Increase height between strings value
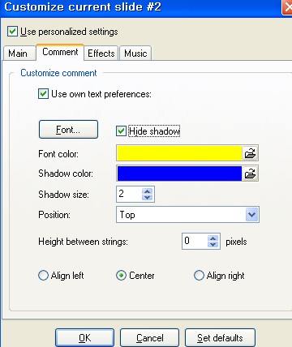The image size is (292, 347). [213, 238]
